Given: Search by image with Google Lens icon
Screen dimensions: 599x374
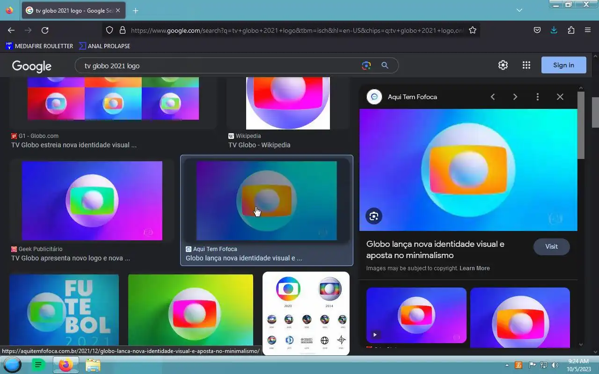Looking at the screenshot, I should 366,66.
